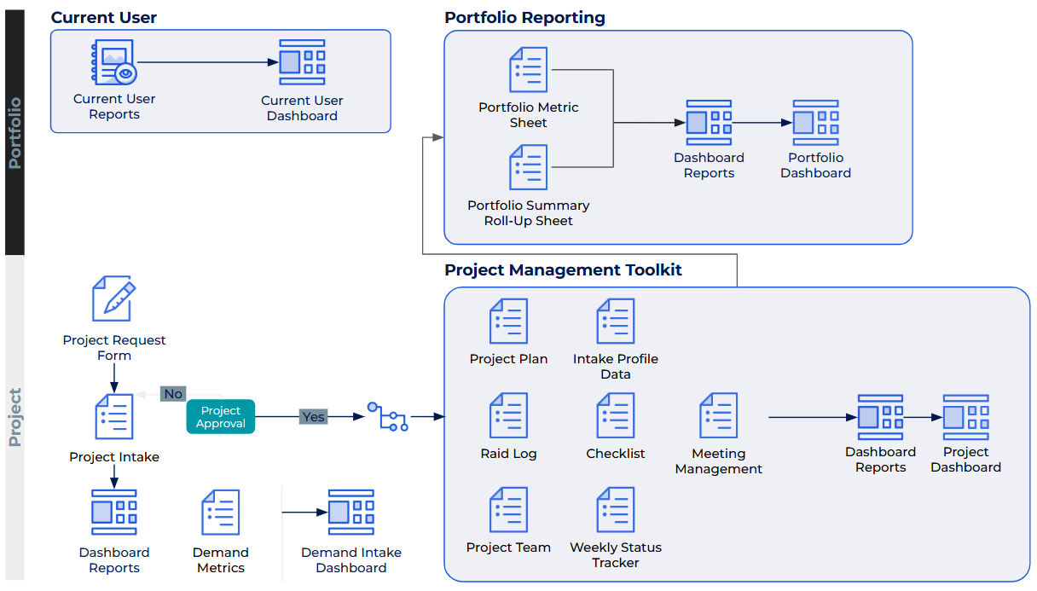This screenshot has height=591, width=1037.
Task: Click the No decision label
Action: [x=173, y=394]
